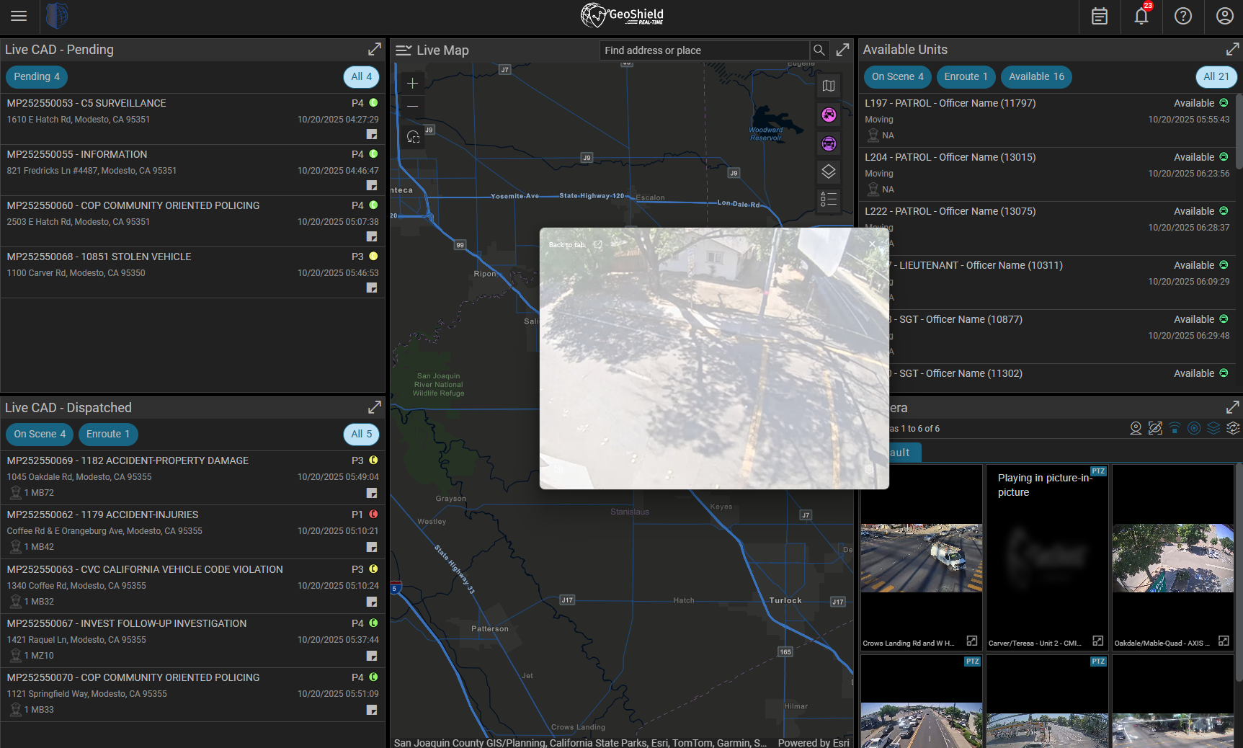Click the Find address or place field
The image size is (1243, 748).
(x=703, y=50)
